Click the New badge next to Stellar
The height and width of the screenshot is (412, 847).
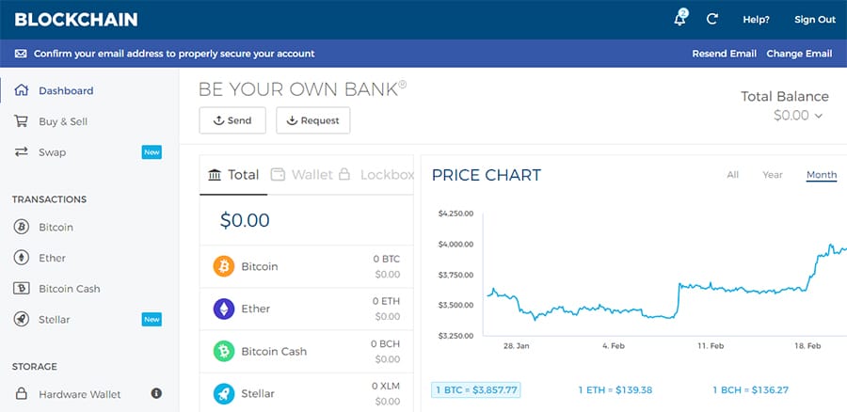click(x=152, y=320)
